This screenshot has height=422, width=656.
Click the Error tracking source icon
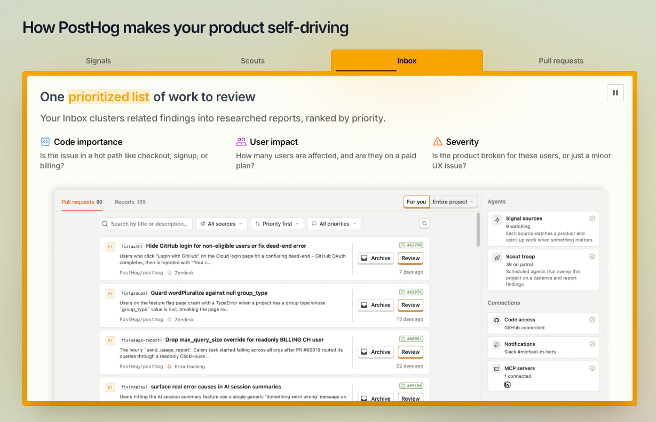(169, 367)
